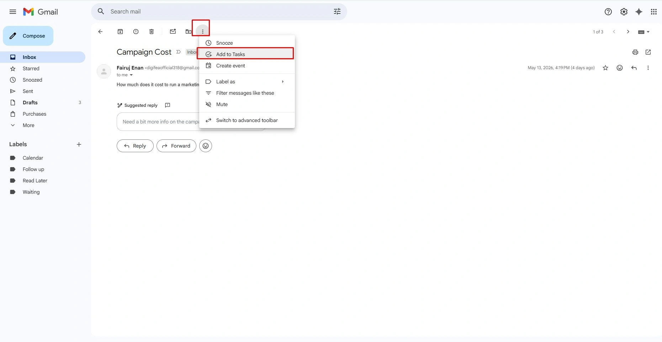Click the Move to folder icon

189,32
